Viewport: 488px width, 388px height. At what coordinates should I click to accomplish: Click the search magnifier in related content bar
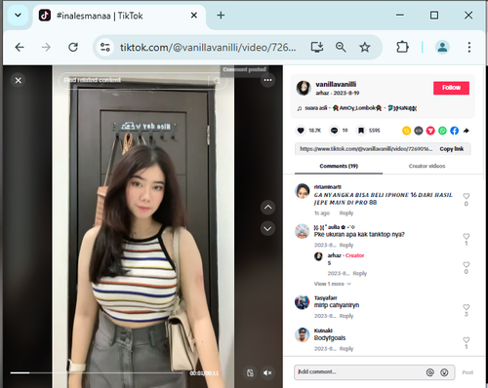(x=217, y=80)
